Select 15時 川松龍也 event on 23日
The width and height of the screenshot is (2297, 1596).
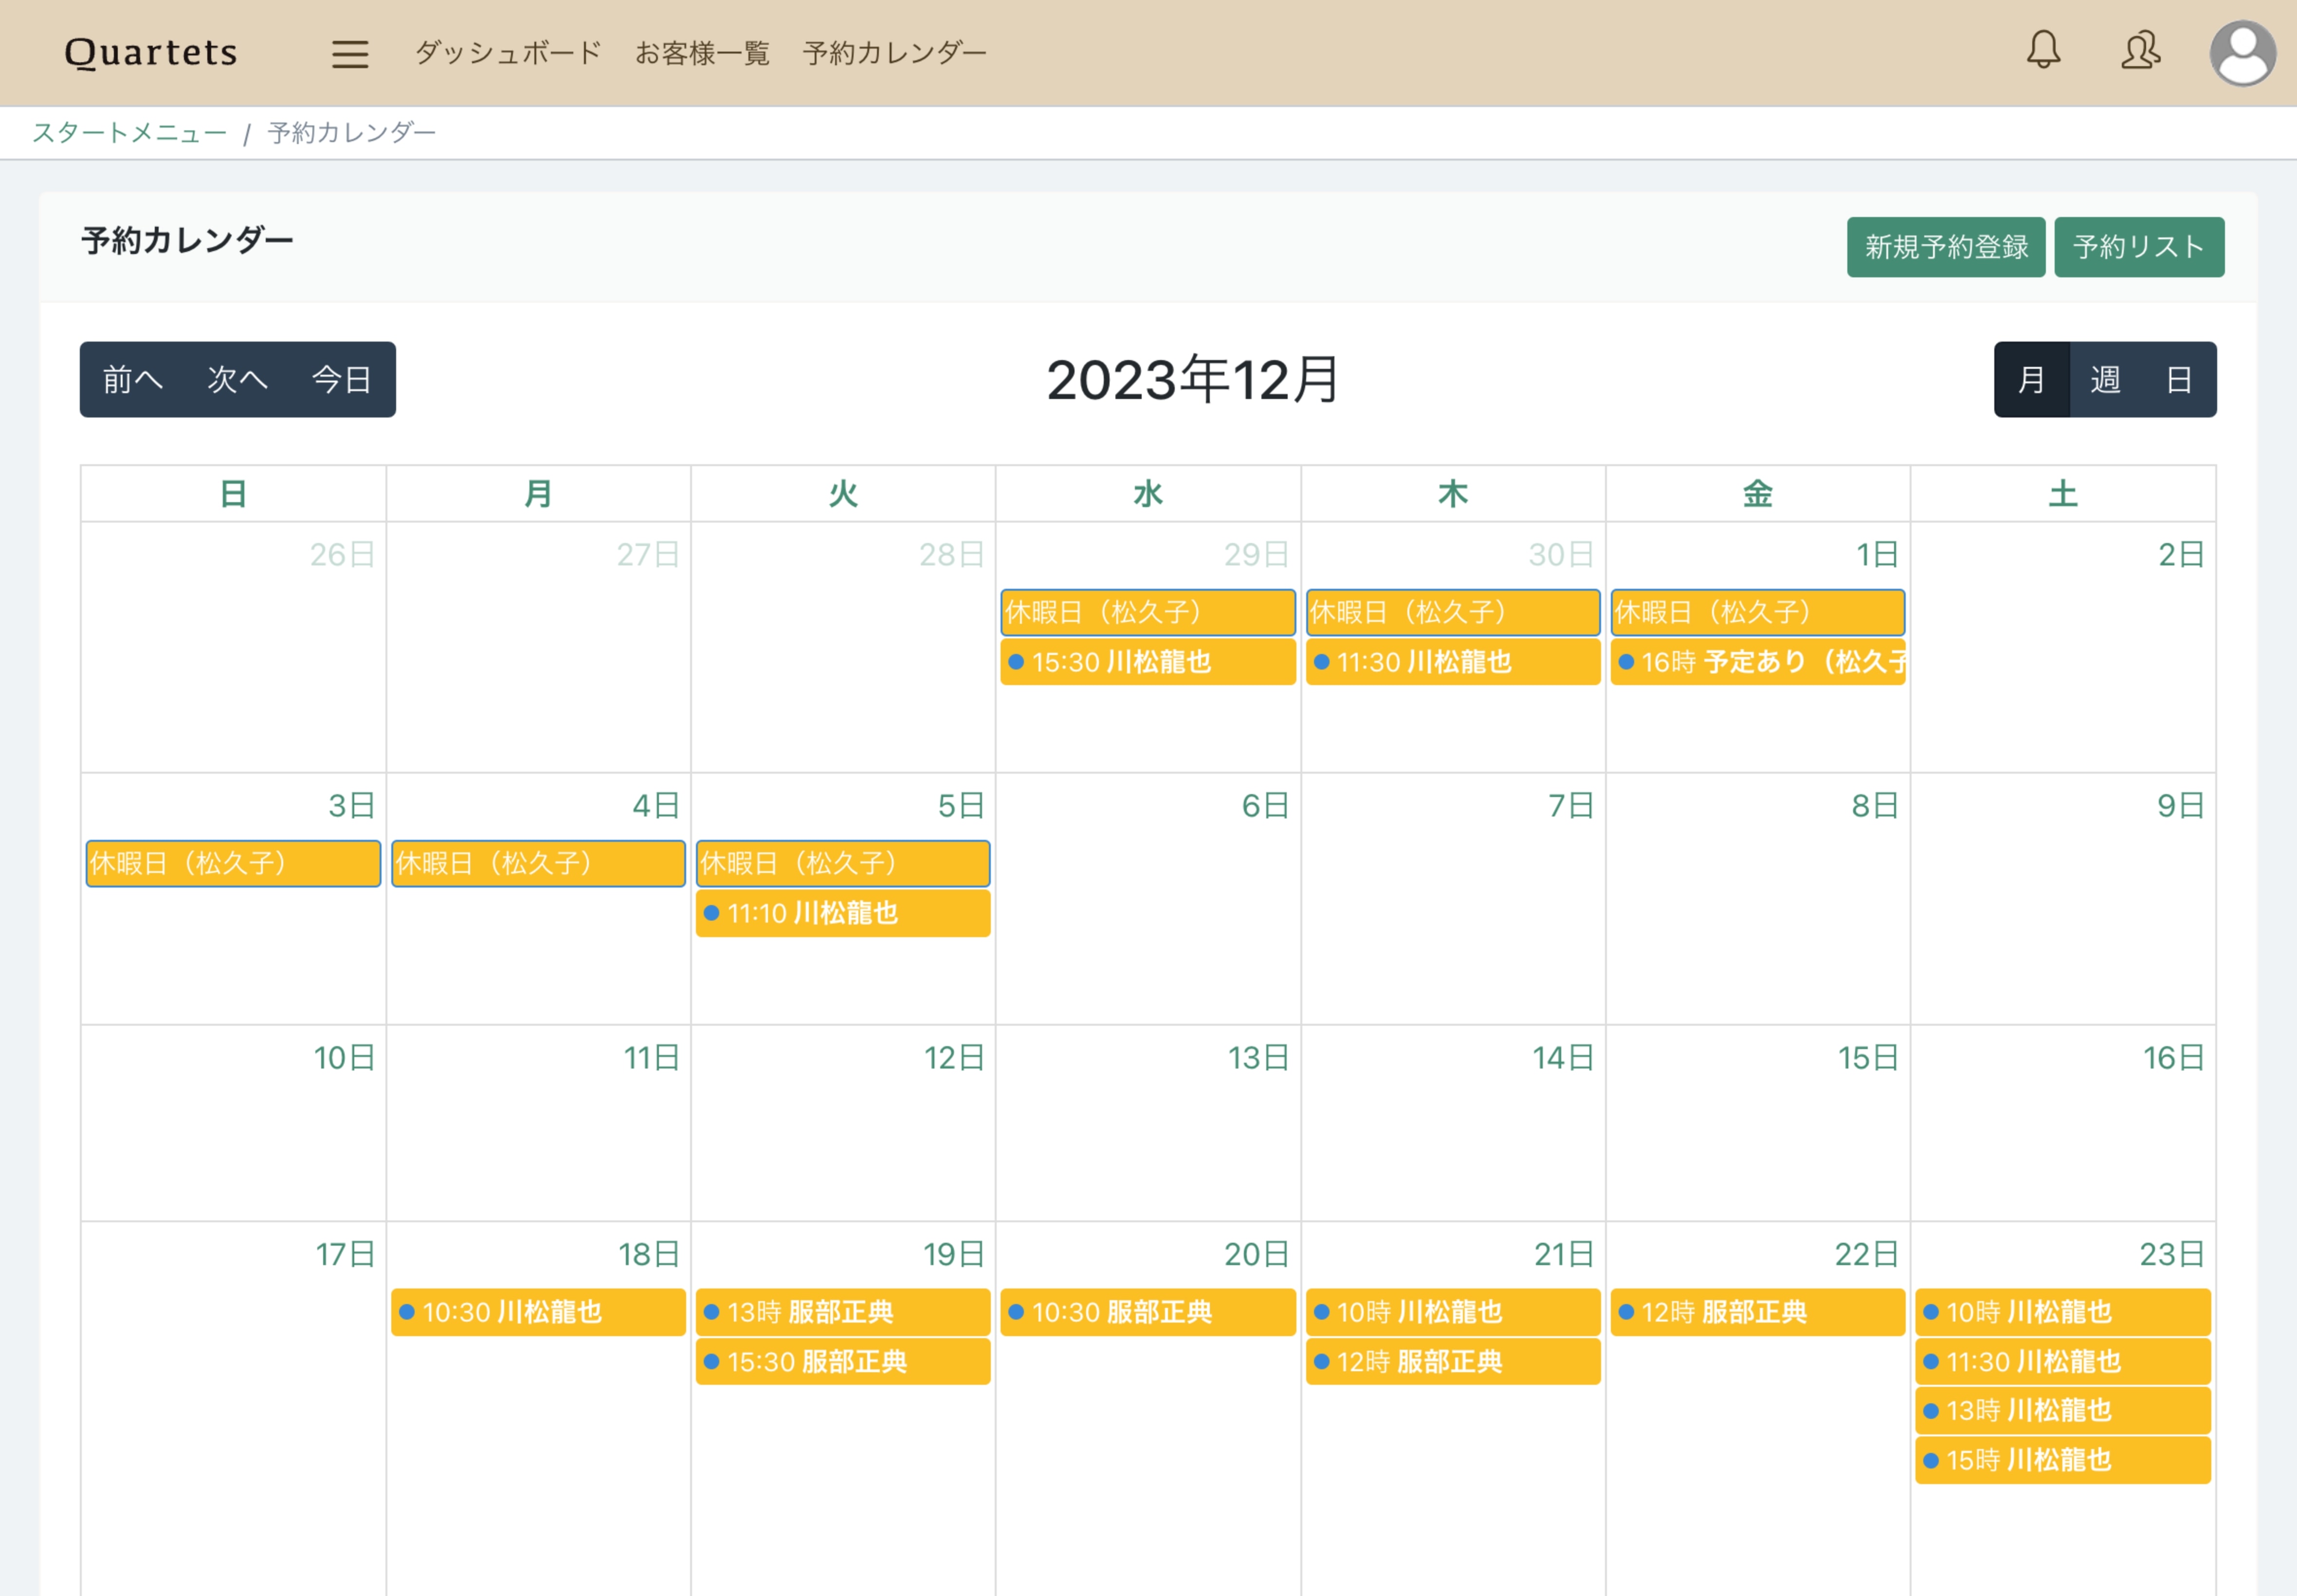(x=2062, y=1460)
